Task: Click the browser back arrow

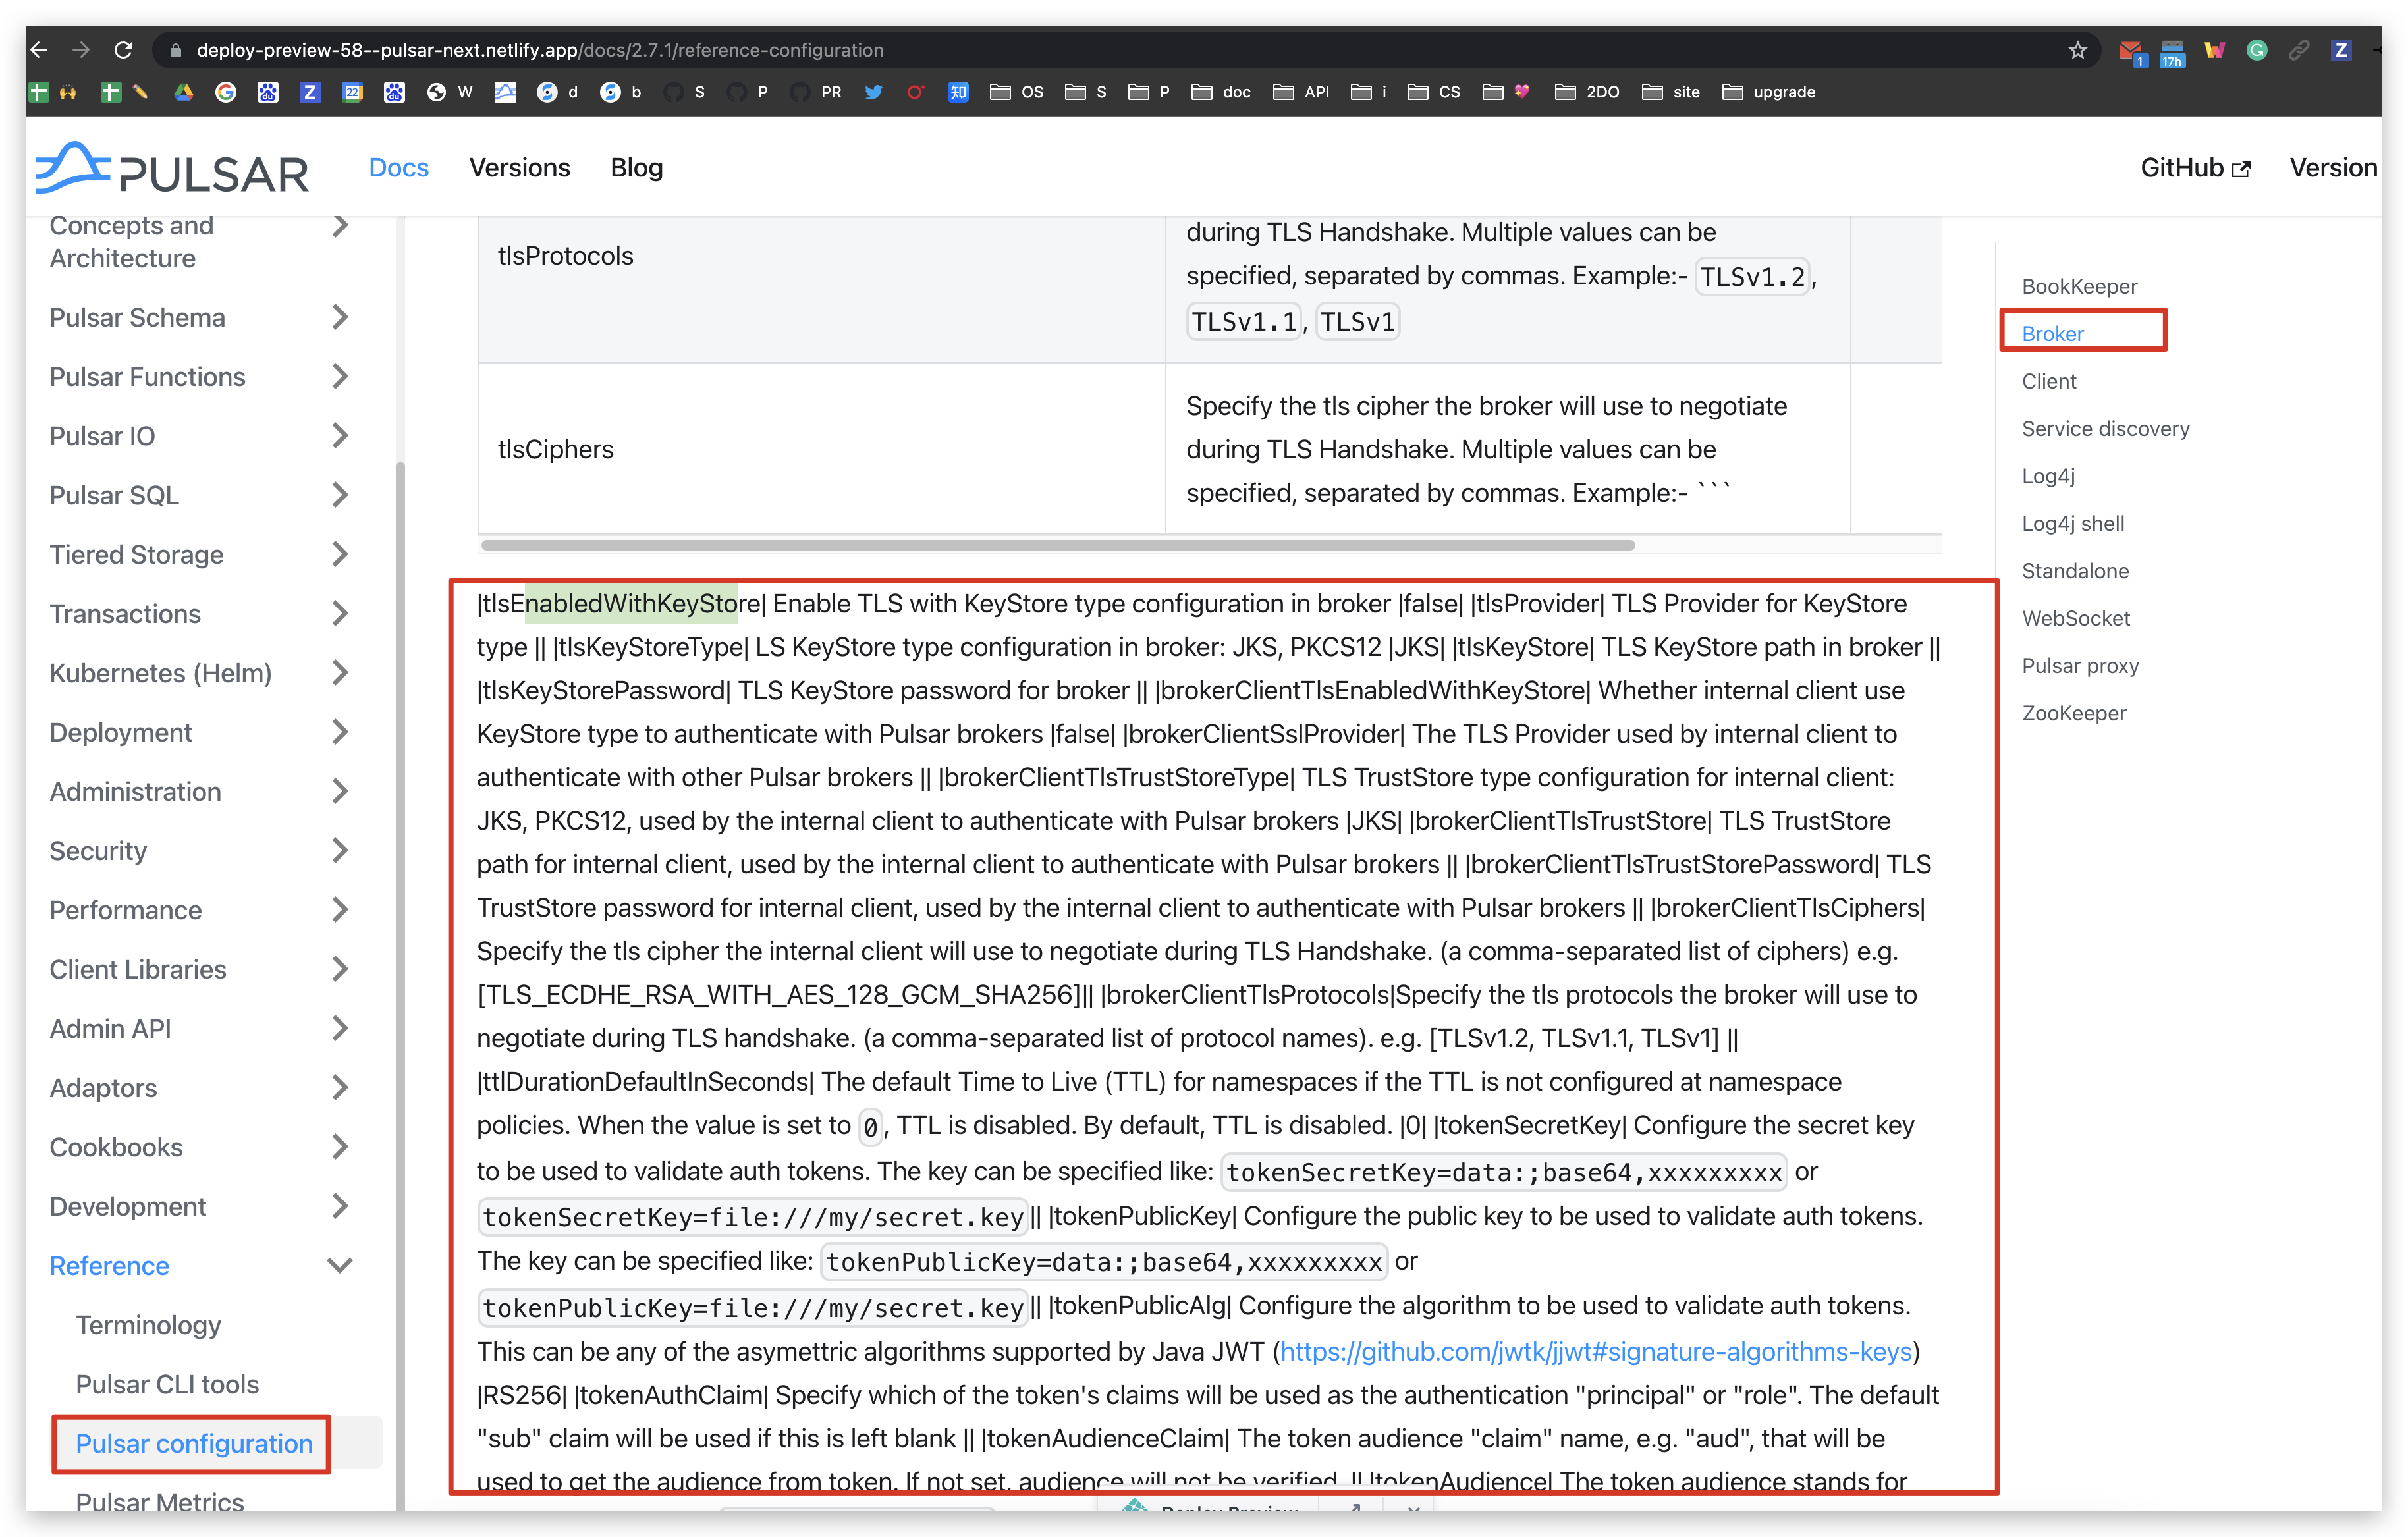Action: [x=39, y=50]
